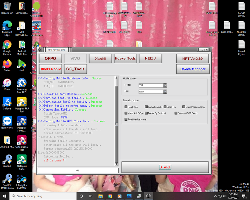Click the Windows Start button
The image size is (250, 200).
pos(4,196)
